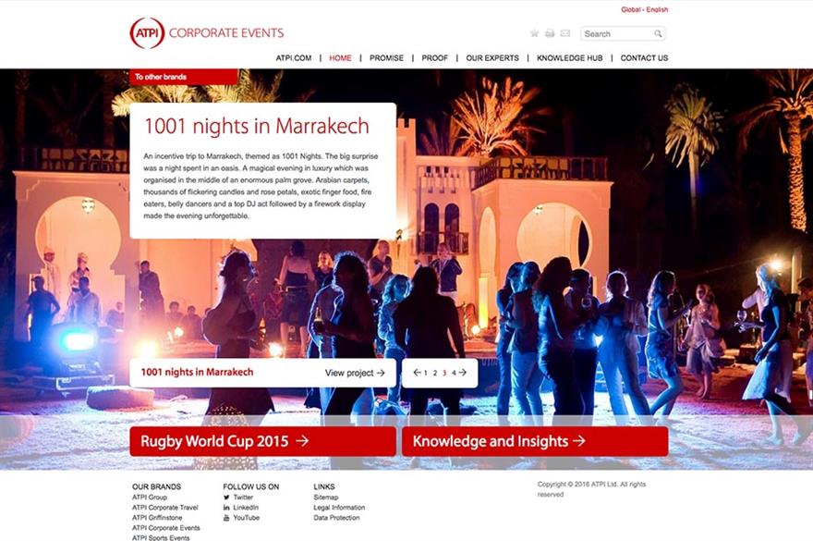Select the HOME menu item

pos(340,58)
